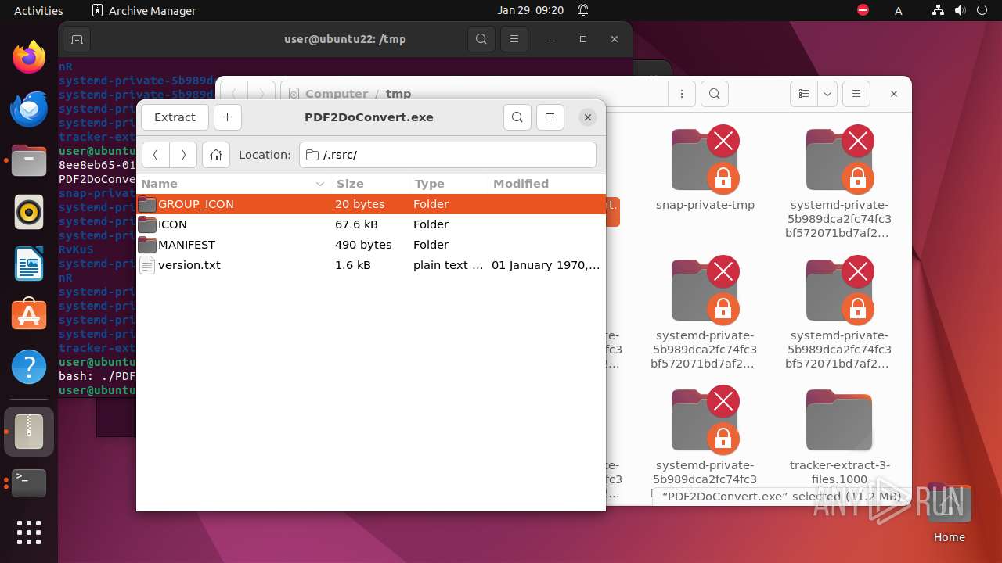Image resolution: width=1002 pixels, height=563 pixels.
Task: Click tmp in Files path bar
Action: [x=398, y=94]
